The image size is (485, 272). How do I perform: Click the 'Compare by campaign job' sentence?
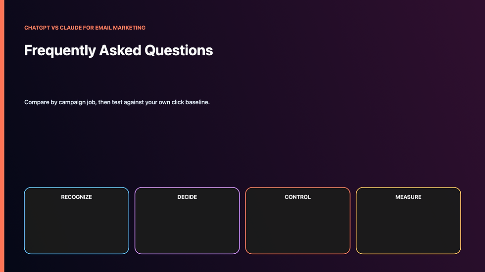point(117,102)
